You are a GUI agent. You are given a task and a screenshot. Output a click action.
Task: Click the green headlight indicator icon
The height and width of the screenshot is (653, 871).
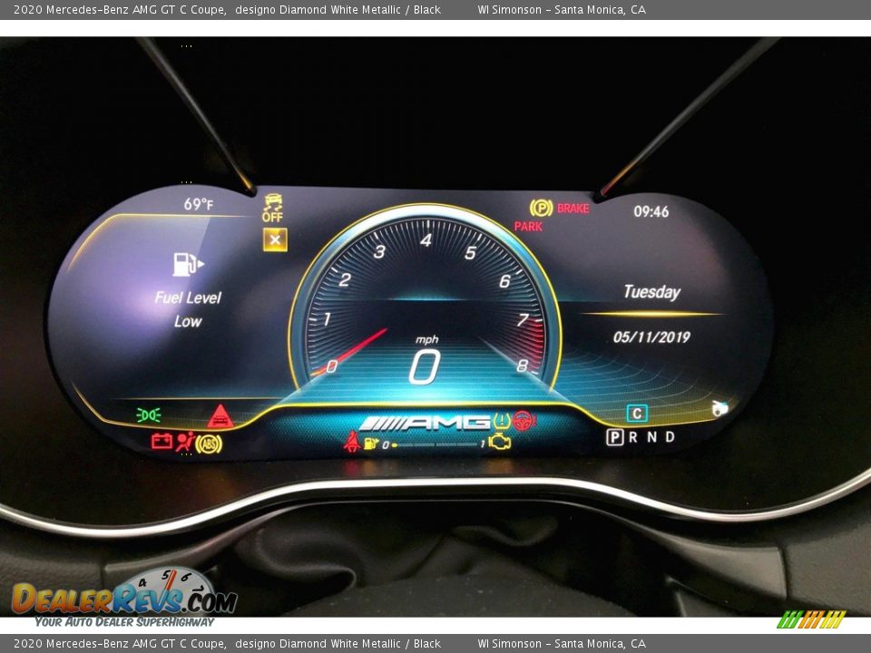(x=149, y=414)
